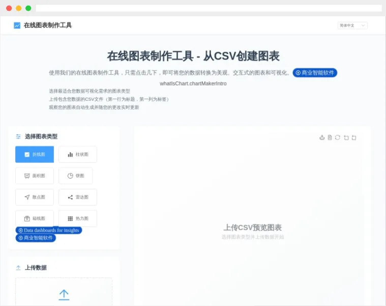Click the zoom reset icon at toolbar end
The width and height of the screenshot is (386, 306).
pyautogui.click(x=354, y=137)
